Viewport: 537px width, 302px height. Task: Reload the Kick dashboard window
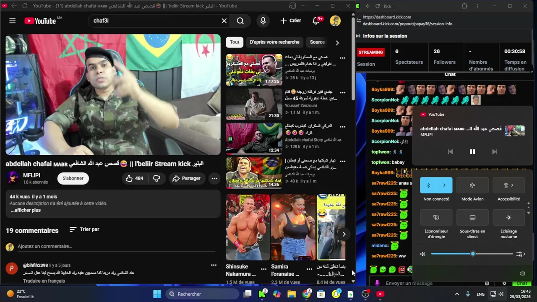378,6
